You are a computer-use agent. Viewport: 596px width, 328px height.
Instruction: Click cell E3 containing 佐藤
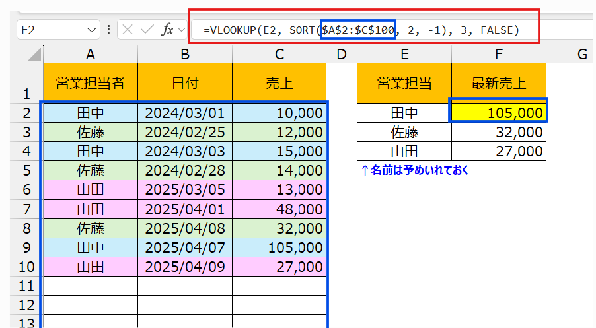pyautogui.click(x=404, y=132)
